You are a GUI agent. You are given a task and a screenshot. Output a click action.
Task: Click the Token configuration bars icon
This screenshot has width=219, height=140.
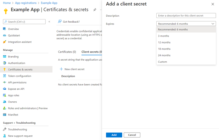point(5,76)
